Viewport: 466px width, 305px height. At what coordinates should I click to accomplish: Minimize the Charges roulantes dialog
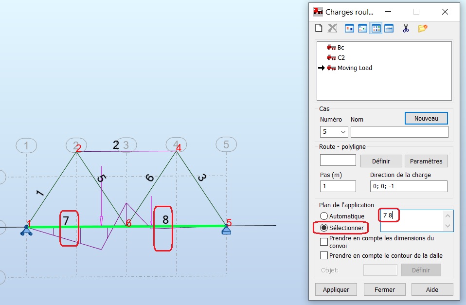click(x=388, y=12)
